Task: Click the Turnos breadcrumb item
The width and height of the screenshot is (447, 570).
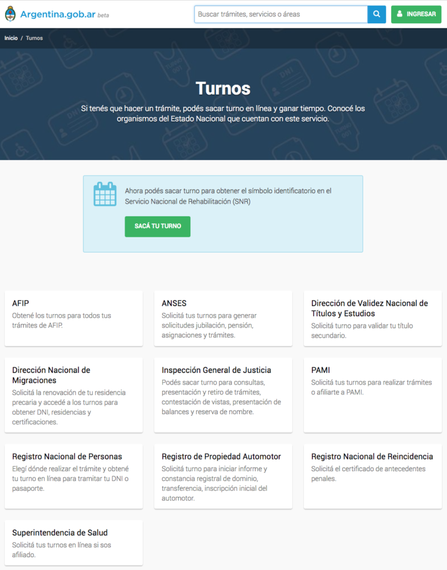Action: click(x=34, y=38)
